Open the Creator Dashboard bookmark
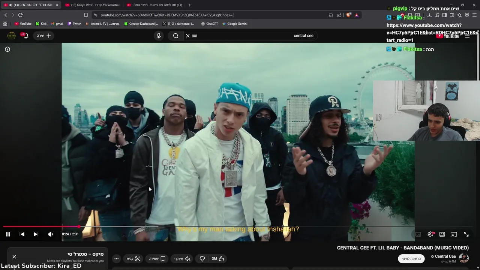This screenshot has width=480, height=270. [141, 24]
